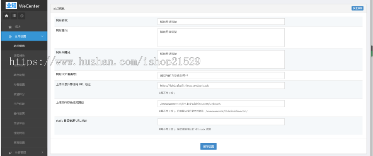
Task: Click the 网站 ICP 备案号 label
Action: (66, 74)
